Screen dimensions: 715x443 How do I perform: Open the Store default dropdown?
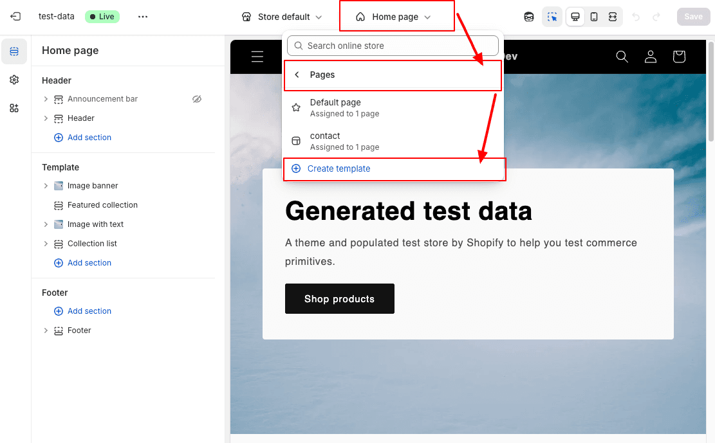coord(281,17)
